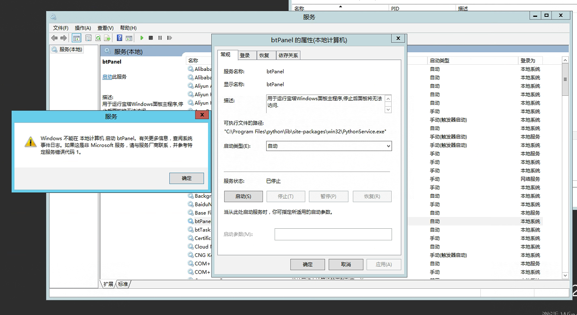Click the Refresh toolbar icon

pos(98,38)
